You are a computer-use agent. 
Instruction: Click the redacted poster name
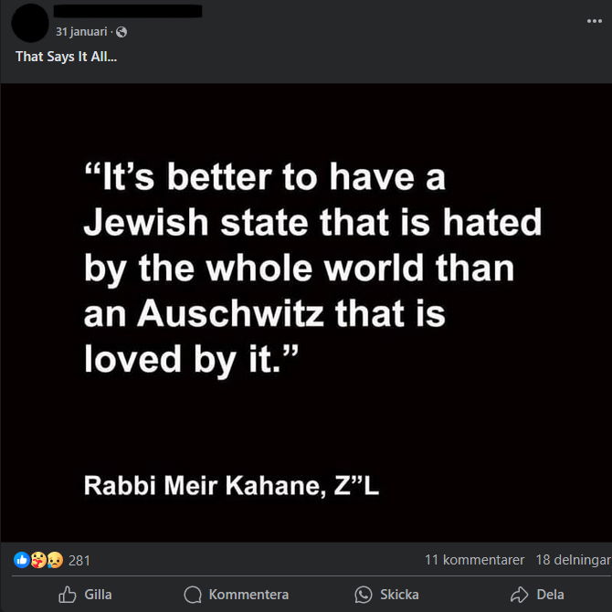click(x=128, y=12)
